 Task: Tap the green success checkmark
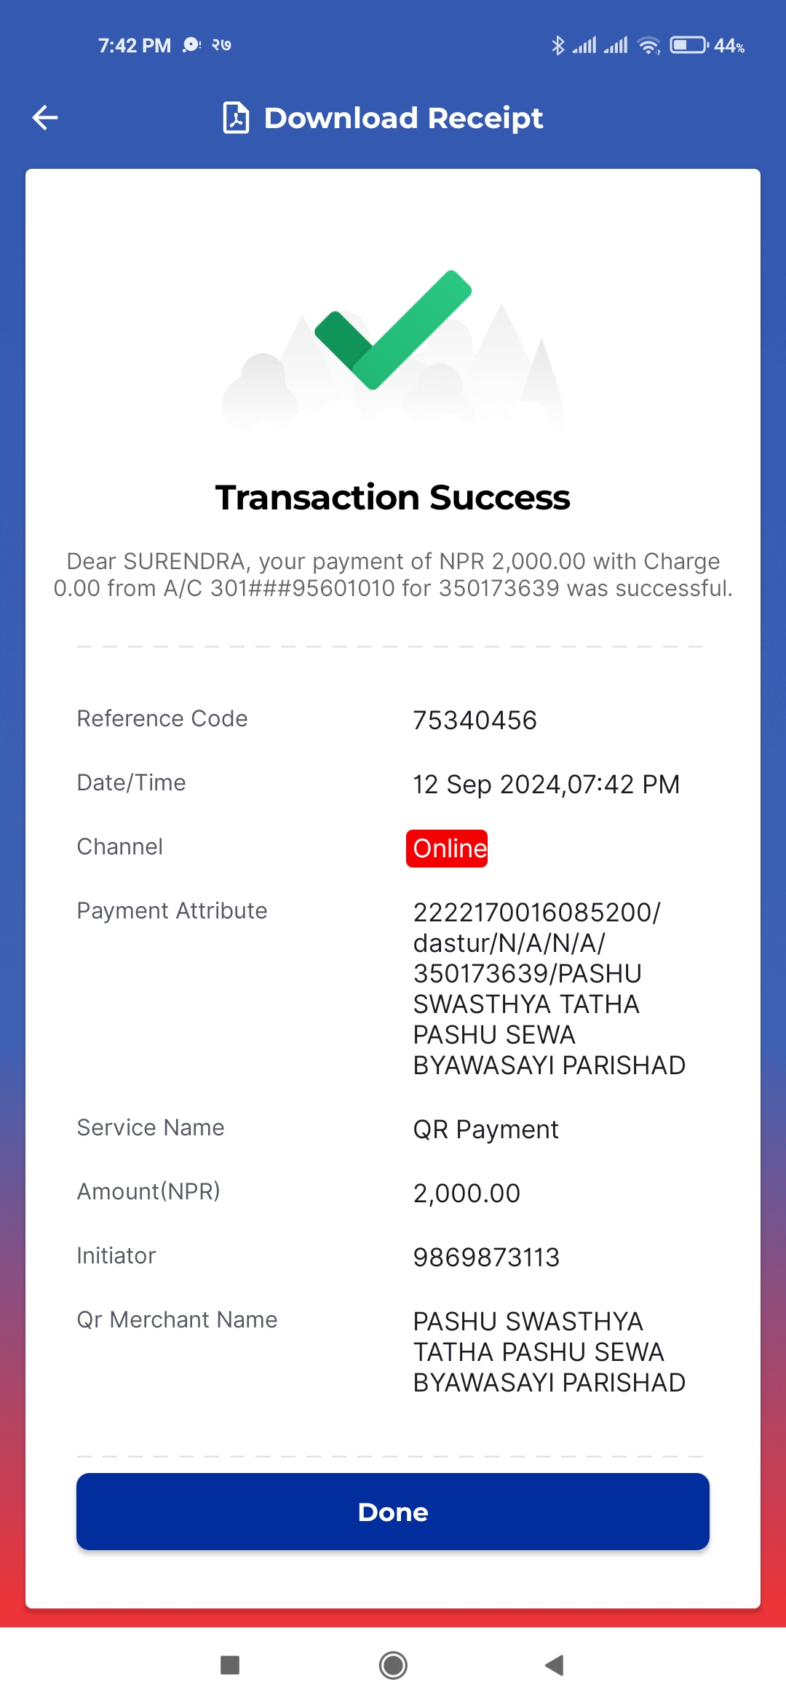pyautogui.click(x=393, y=330)
